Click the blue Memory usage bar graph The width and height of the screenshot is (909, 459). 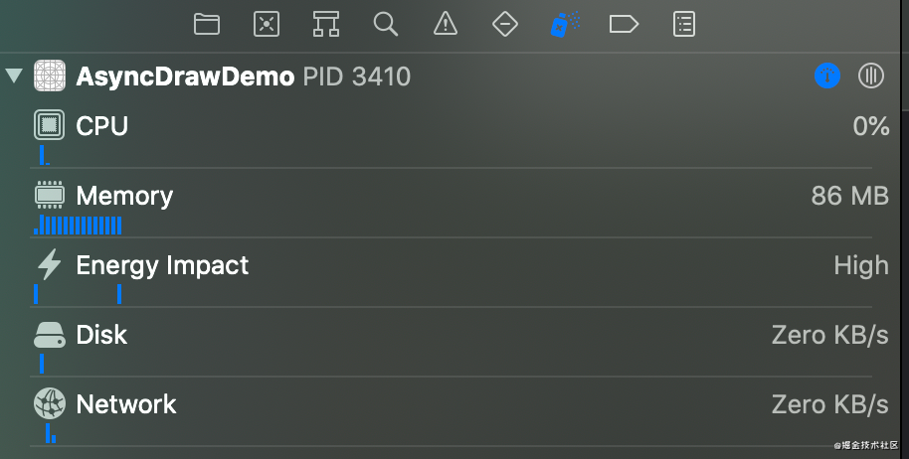click(79, 226)
